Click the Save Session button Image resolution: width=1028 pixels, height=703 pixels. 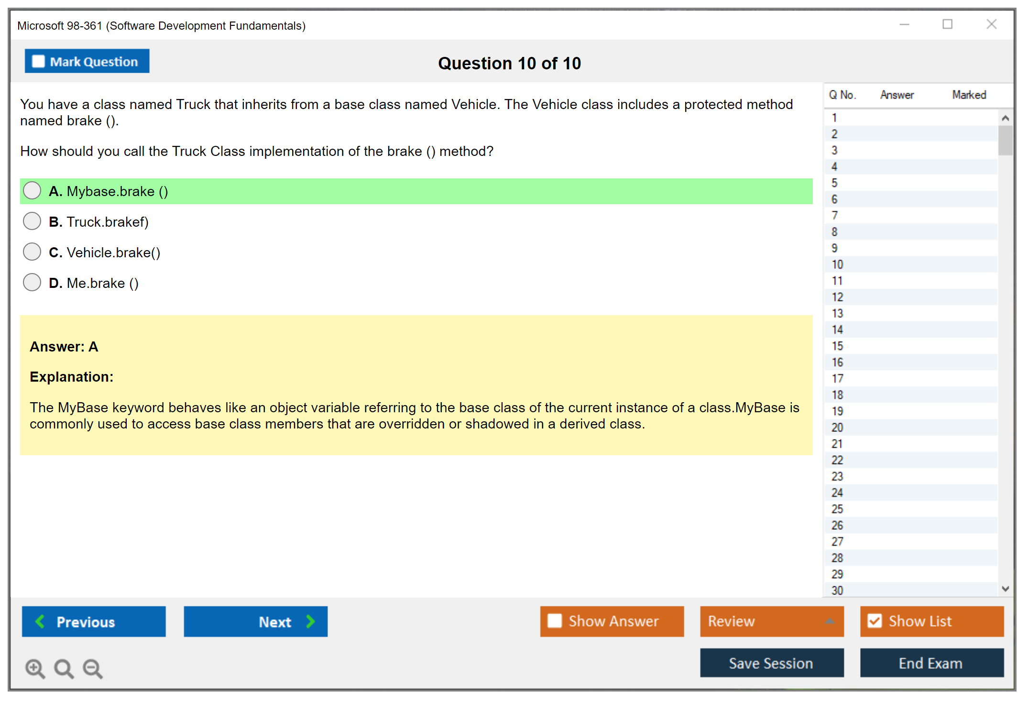[771, 663]
